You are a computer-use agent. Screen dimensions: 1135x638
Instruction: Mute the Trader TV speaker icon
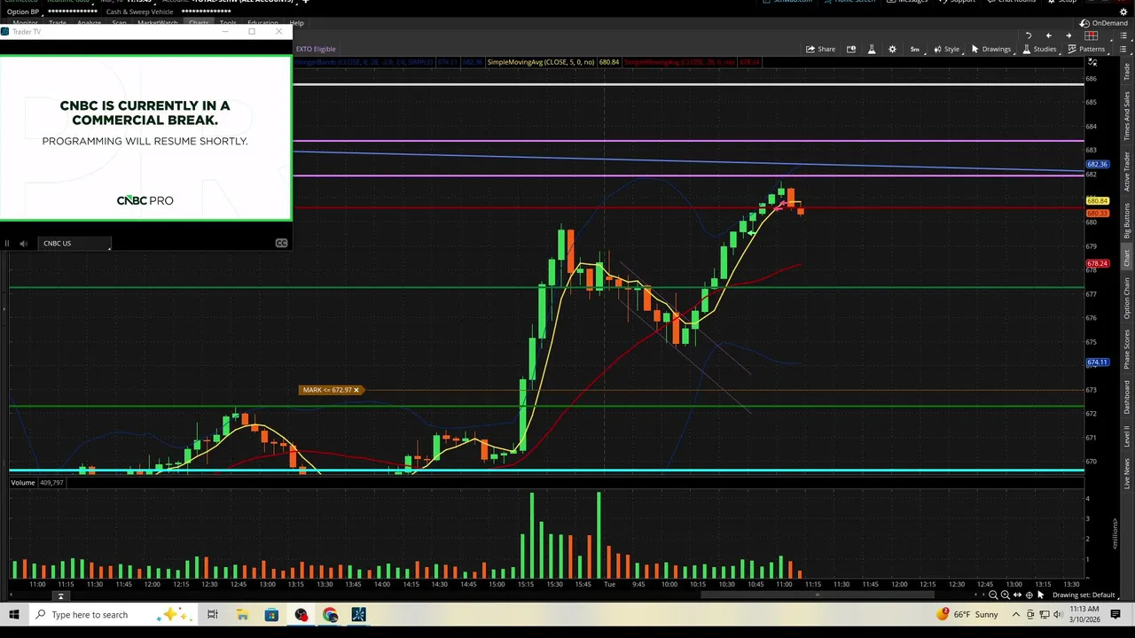(23, 243)
